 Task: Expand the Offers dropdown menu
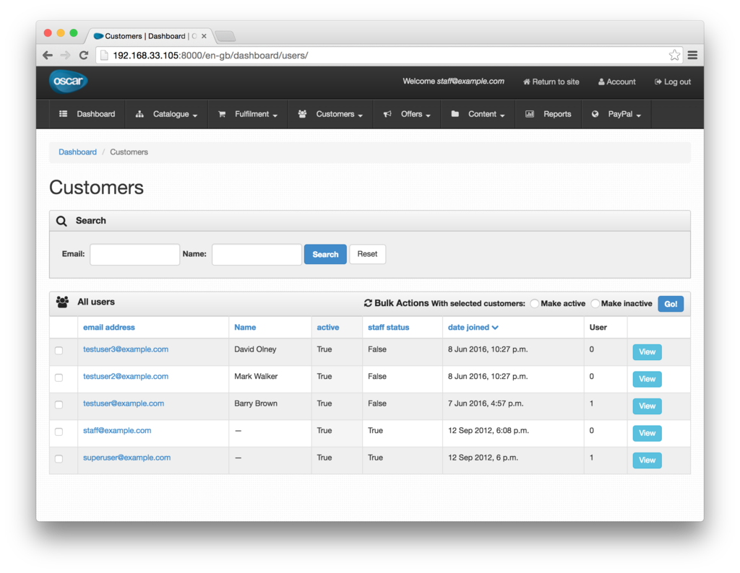[x=407, y=114]
